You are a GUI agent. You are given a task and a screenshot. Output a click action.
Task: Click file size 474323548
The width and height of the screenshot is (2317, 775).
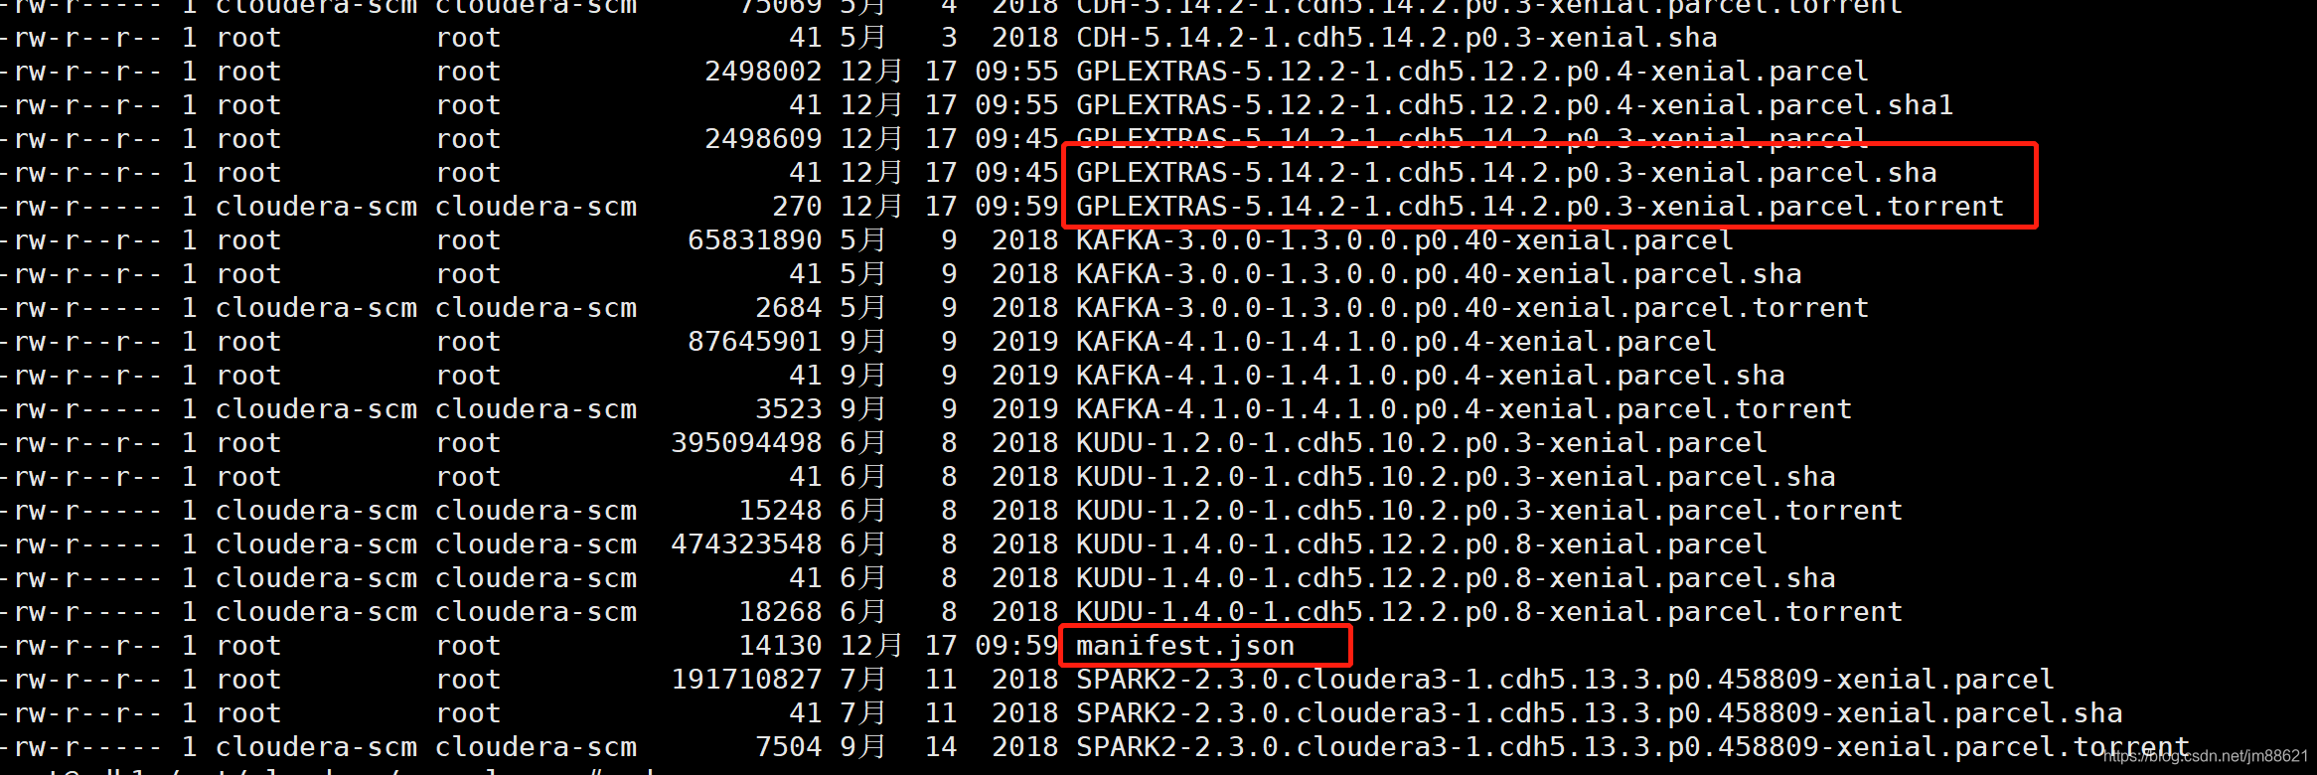pyautogui.click(x=746, y=544)
